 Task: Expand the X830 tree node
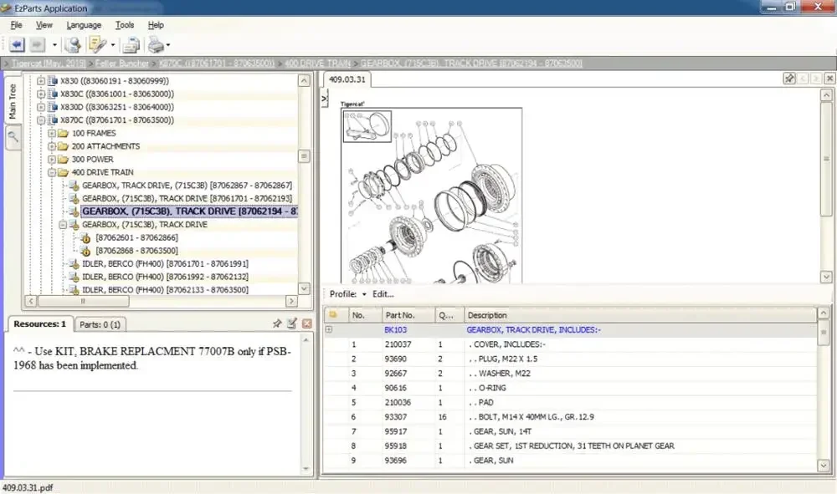click(43, 80)
